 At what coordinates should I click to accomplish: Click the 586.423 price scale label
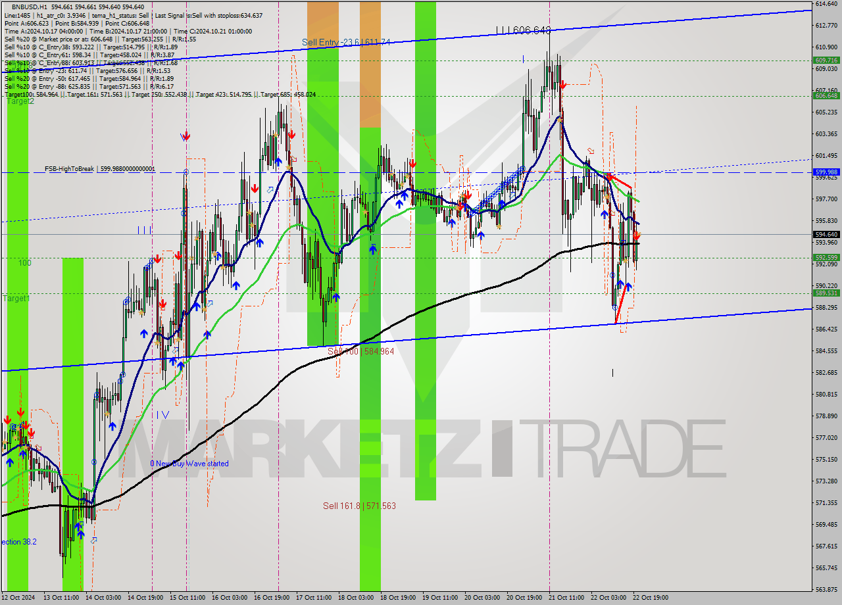[826, 329]
